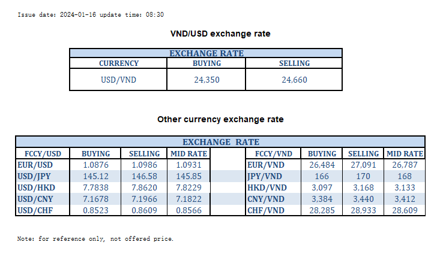Click the USD/VND buying rate 24,350
Image resolution: width=446 pixels, height=254 pixels.
click(x=206, y=80)
